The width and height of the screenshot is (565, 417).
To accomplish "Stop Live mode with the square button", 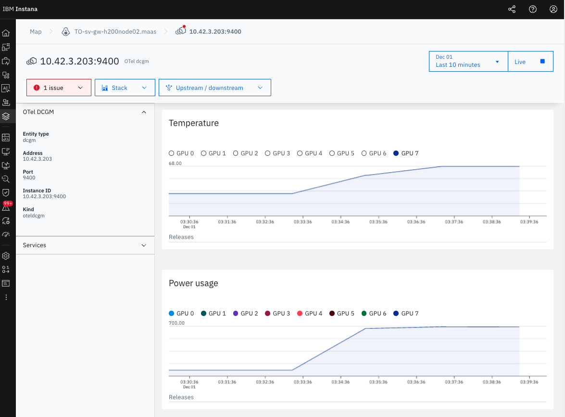I will [x=541, y=61].
